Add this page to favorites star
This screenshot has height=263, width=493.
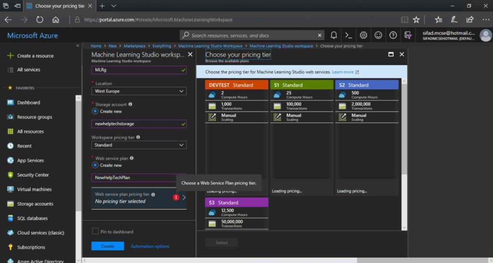[416, 19]
